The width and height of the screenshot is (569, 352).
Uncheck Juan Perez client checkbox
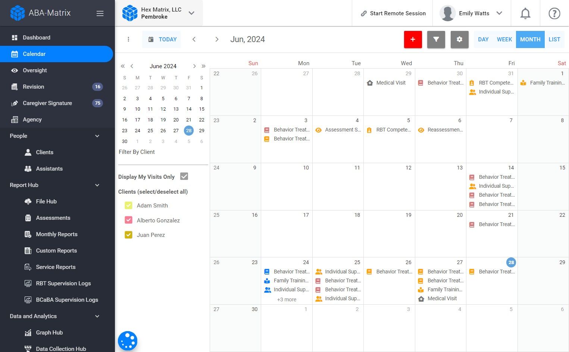click(x=128, y=235)
